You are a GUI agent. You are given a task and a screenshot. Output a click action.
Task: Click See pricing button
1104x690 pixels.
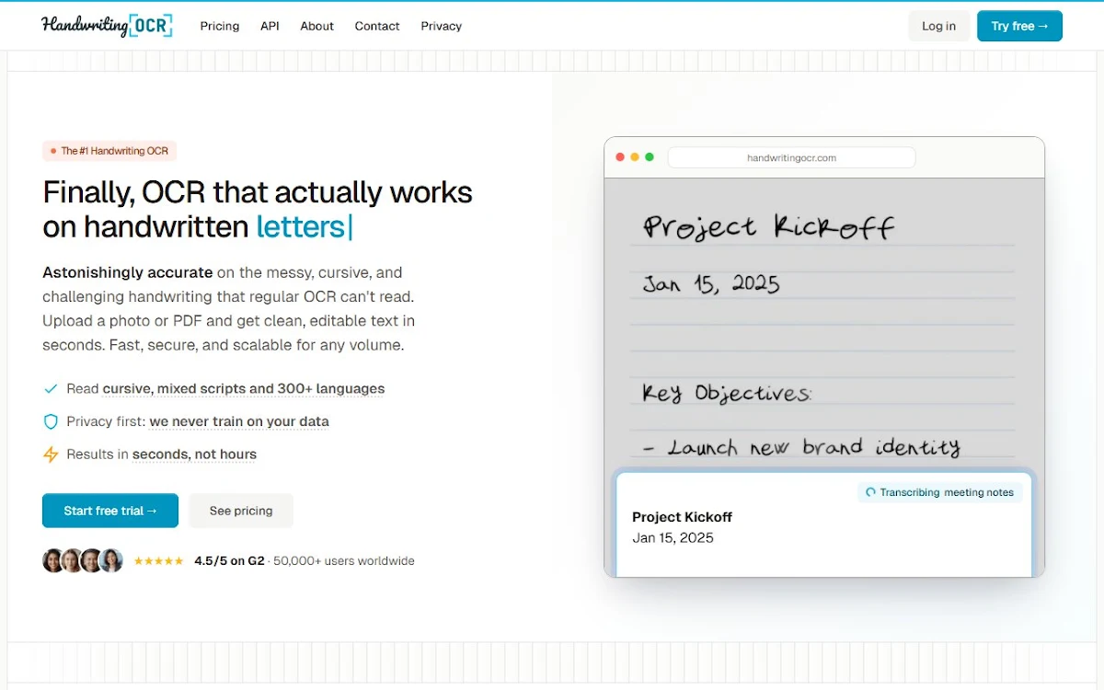241,511
